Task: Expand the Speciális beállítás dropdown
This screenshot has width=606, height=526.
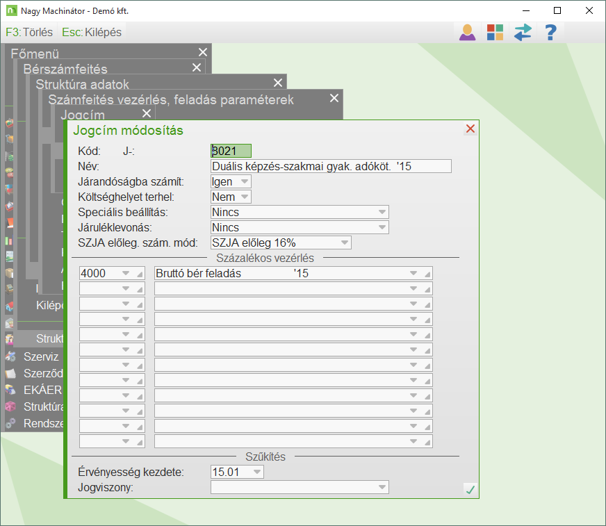Action: tap(382, 212)
